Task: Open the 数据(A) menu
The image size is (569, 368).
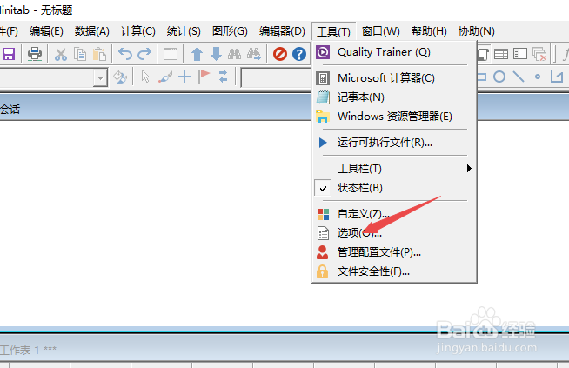Action: click(x=92, y=31)
